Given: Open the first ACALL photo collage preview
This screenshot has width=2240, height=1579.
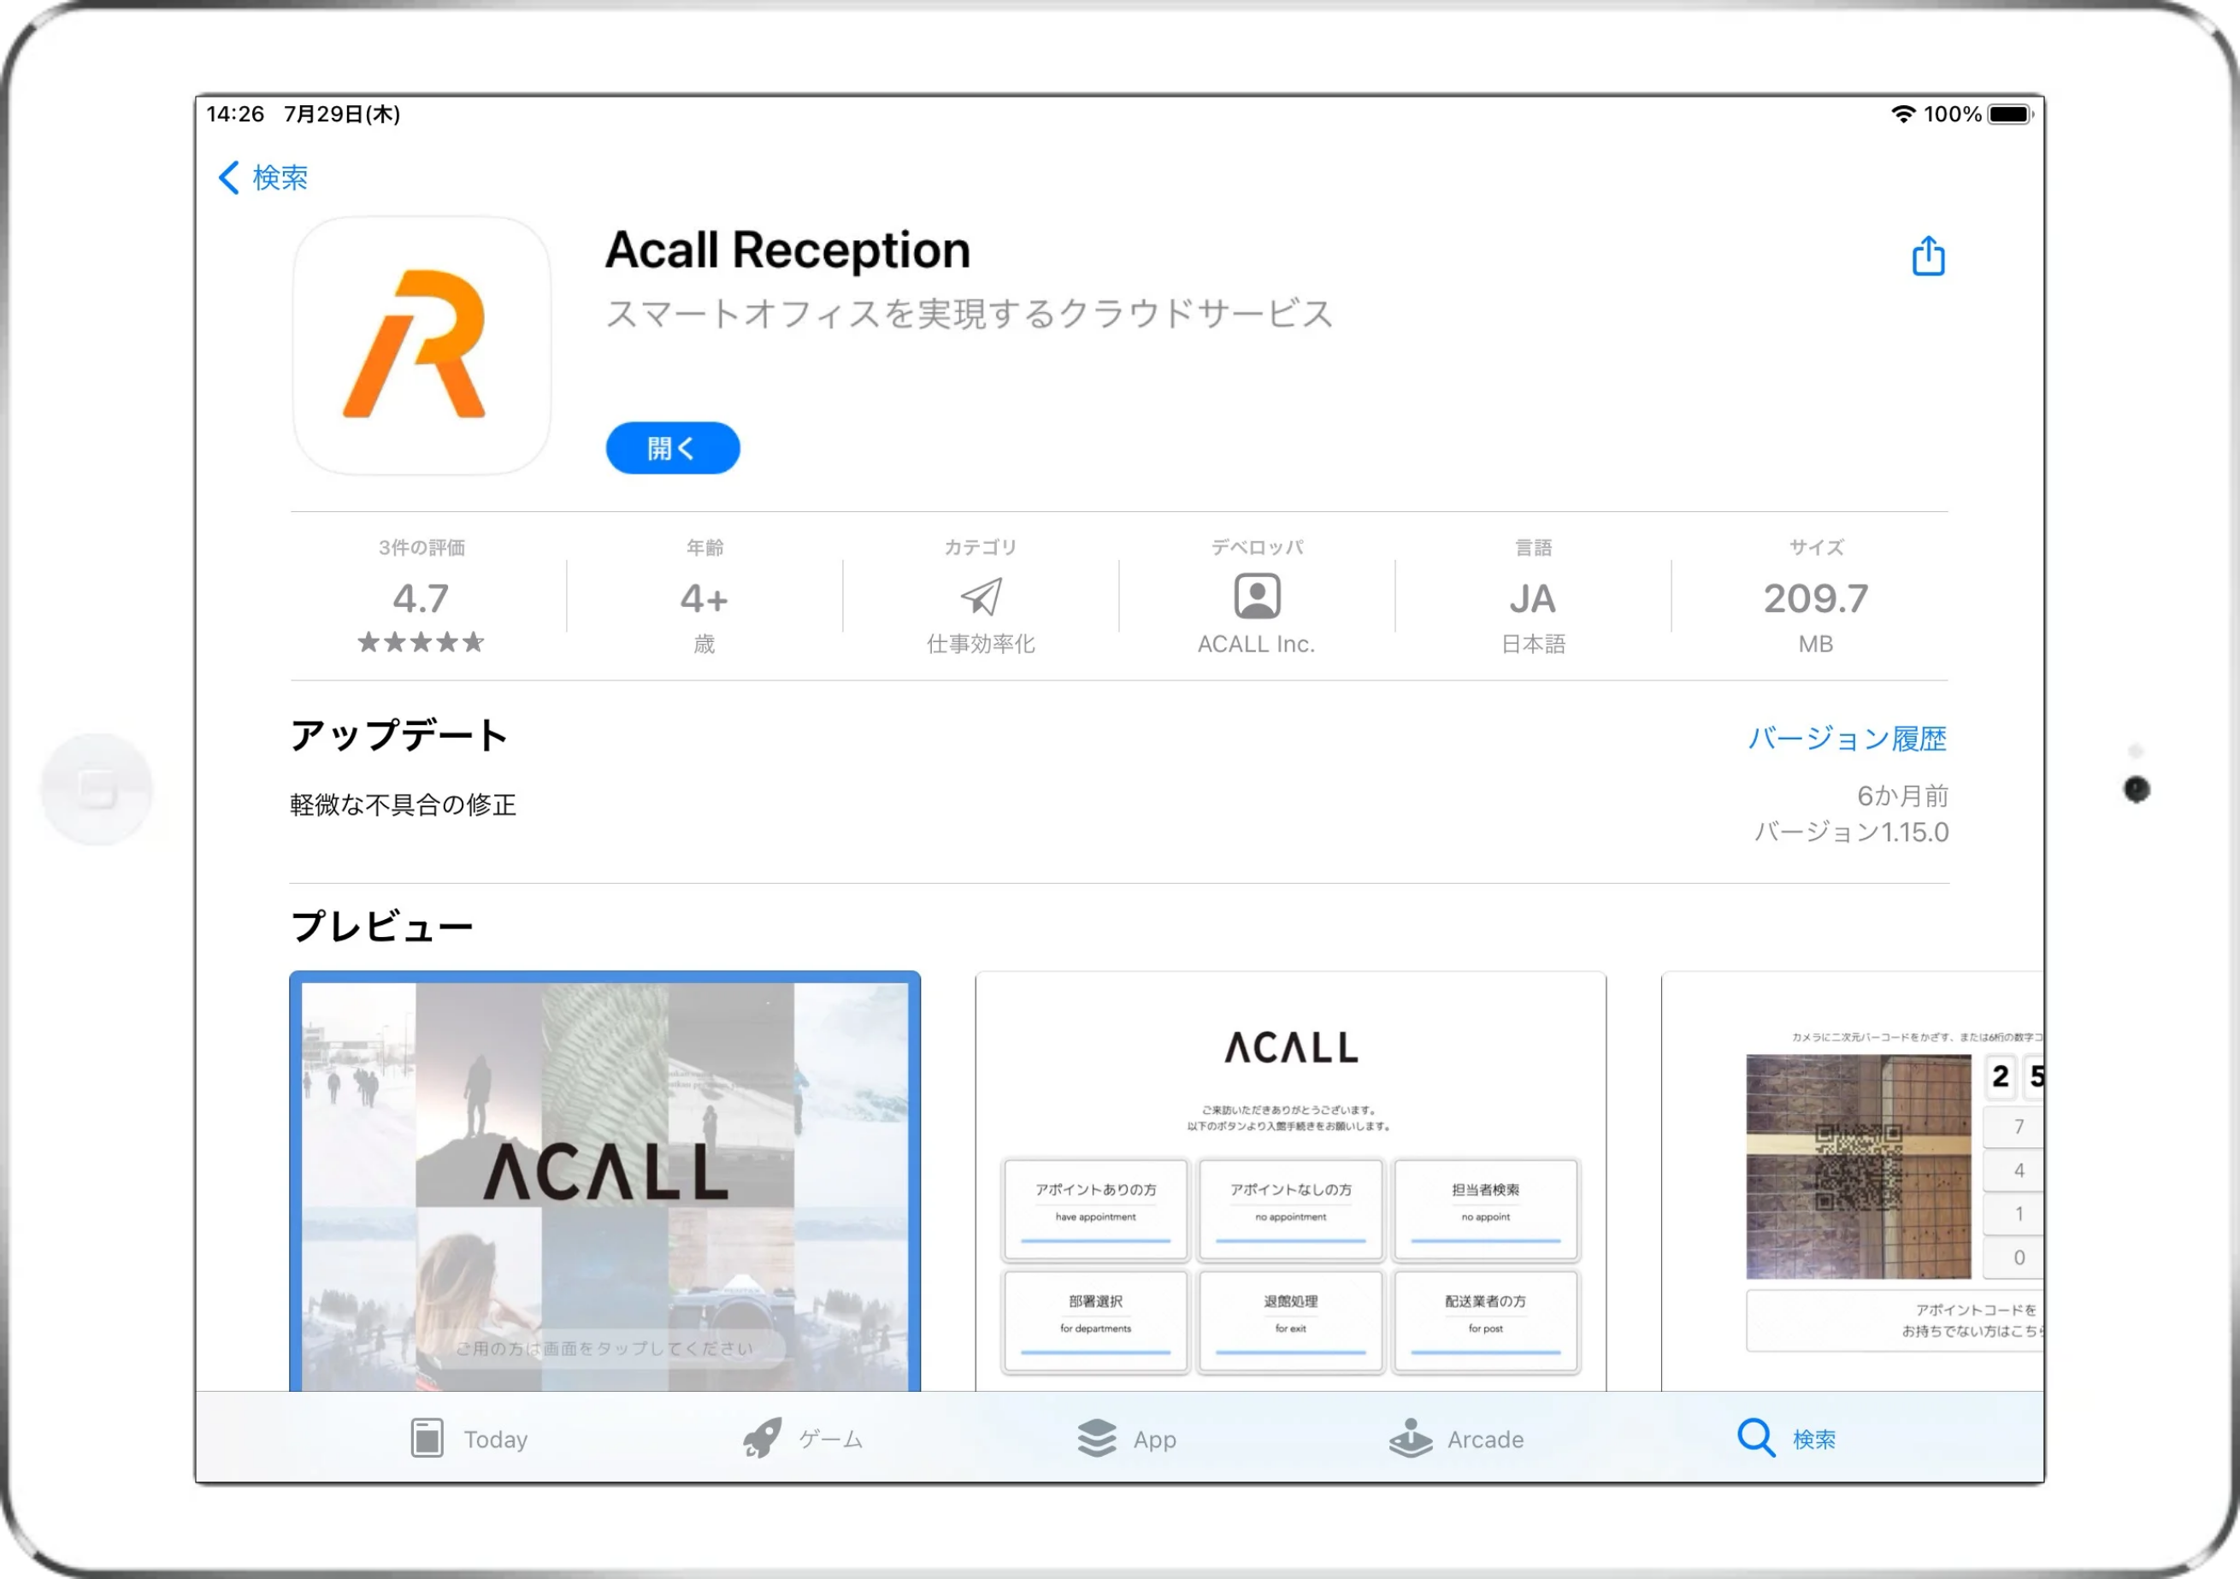Looking at the screenshot, I should 604,1181.
